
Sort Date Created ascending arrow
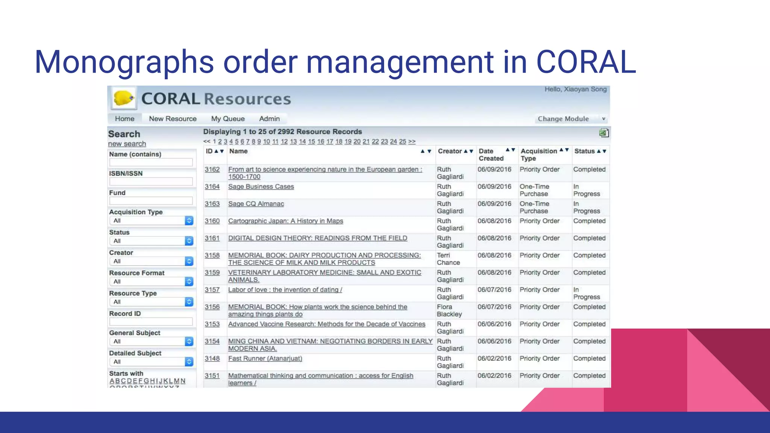(x=508, y=150)
